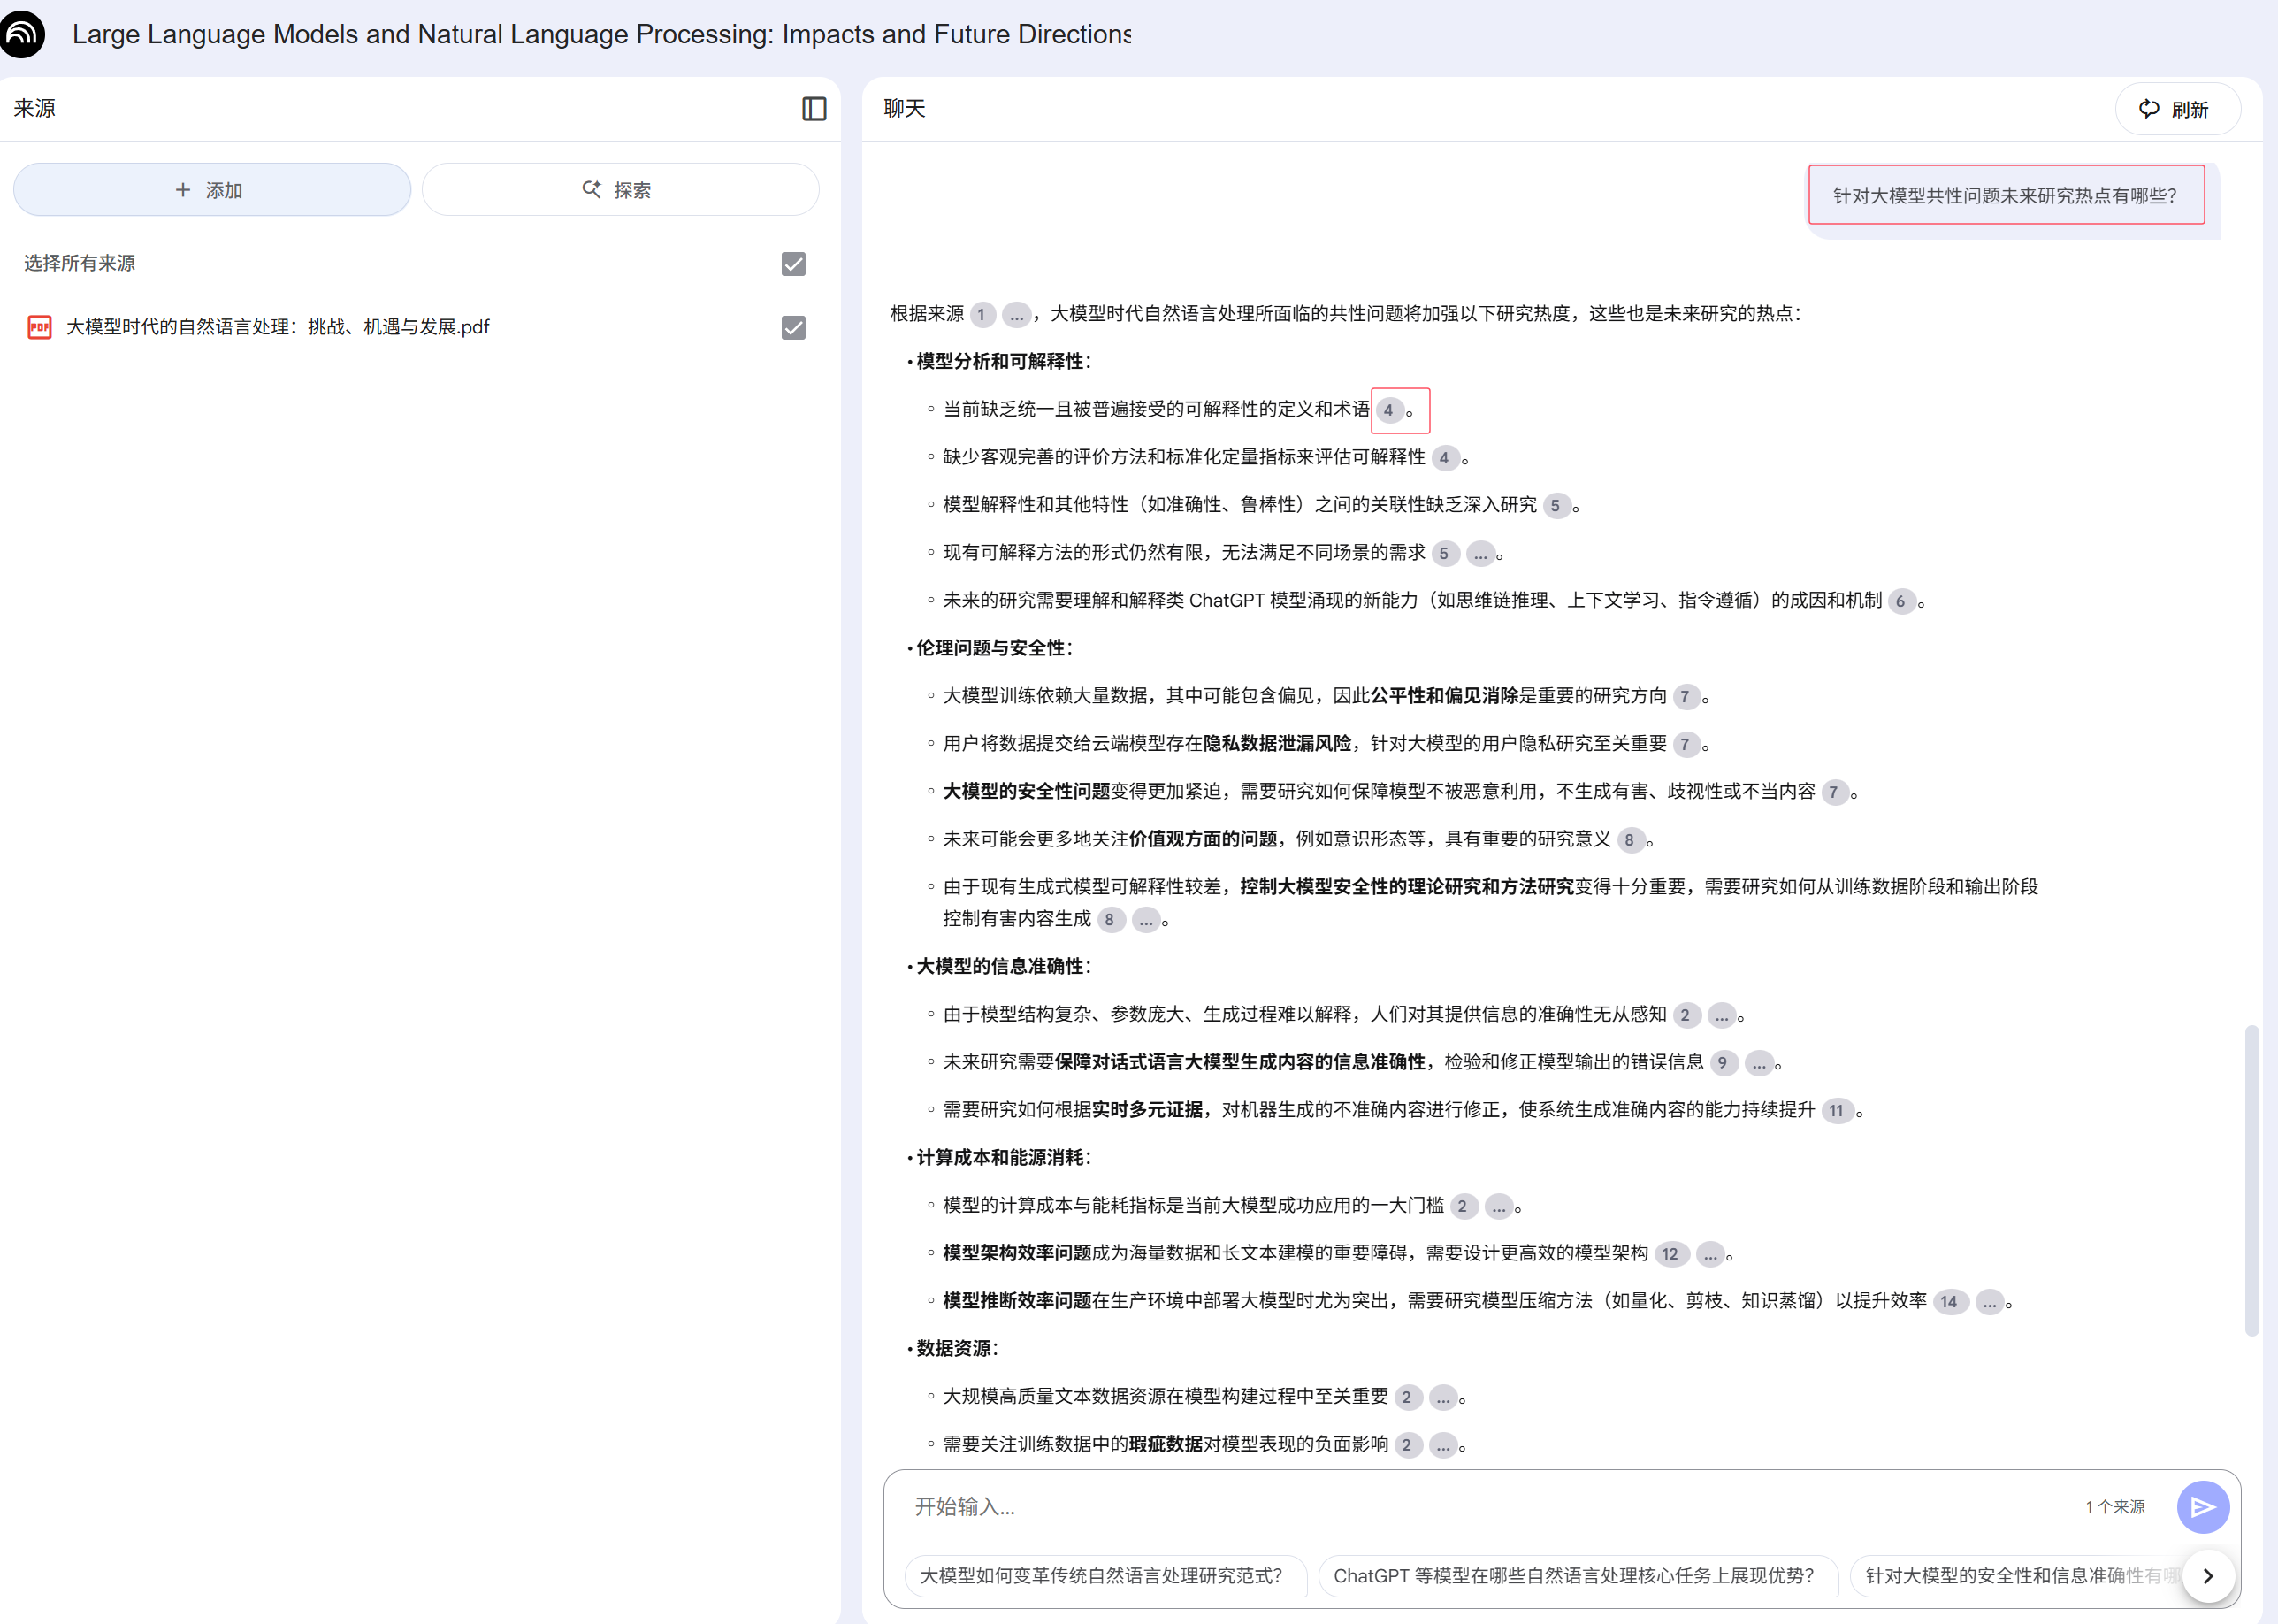This screenshot has width=2278, height=1624.
Task: Toggle the 选择所有来源 checkbox
Action: [792, 264]
